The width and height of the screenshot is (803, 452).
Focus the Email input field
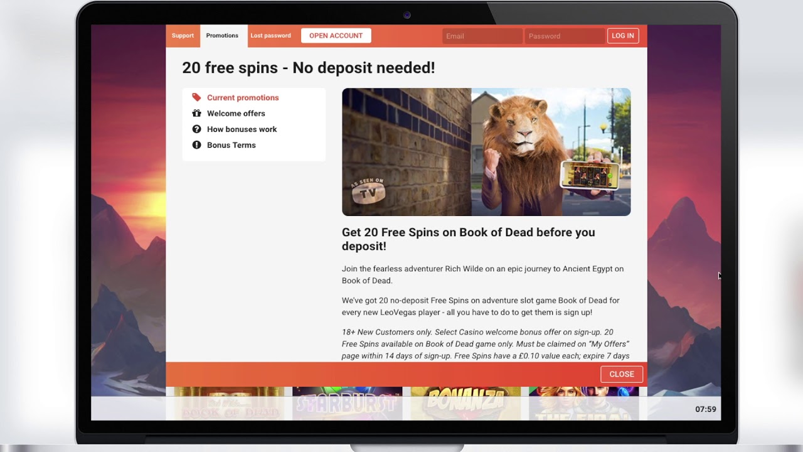pyautogui.click(x=482, y=36)
